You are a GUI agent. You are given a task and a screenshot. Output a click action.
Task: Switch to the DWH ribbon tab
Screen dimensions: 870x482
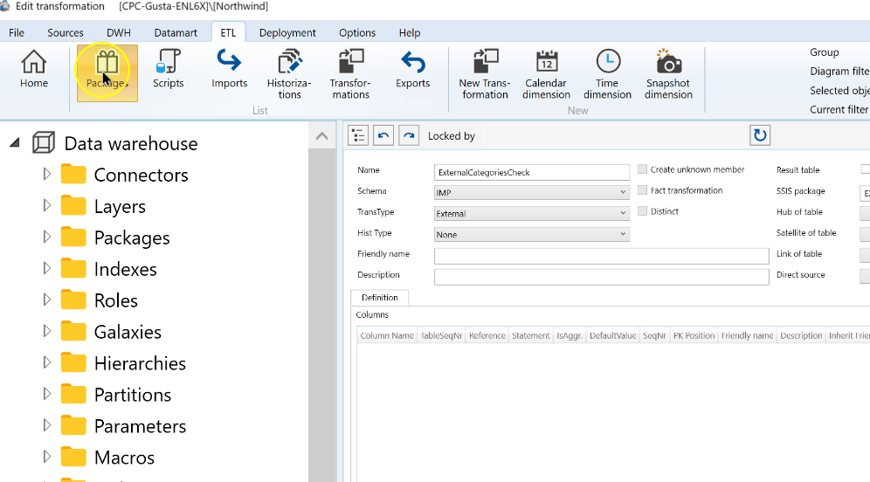119,32
